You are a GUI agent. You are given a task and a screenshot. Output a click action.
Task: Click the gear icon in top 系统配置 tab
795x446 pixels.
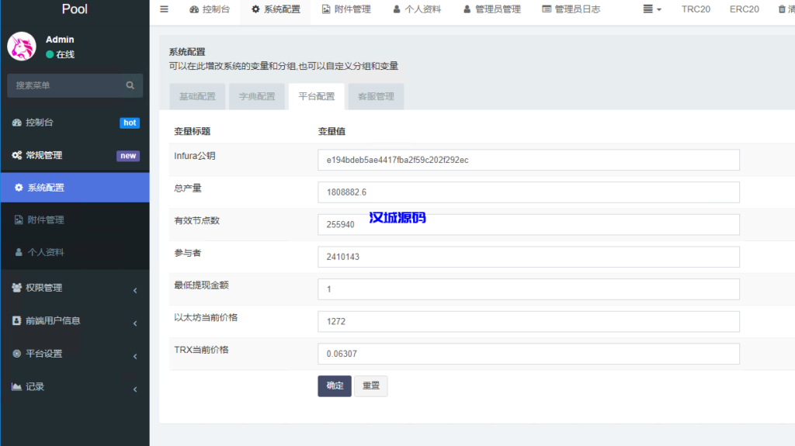(x=255, y=9)
